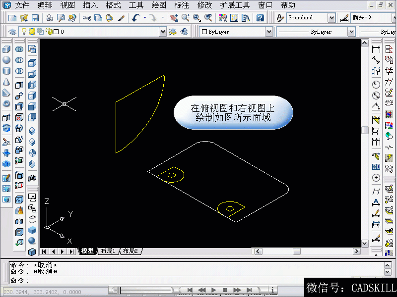Click the Camera view icon
The width and height of the screenshot is (397, 297).
point(32,177)
